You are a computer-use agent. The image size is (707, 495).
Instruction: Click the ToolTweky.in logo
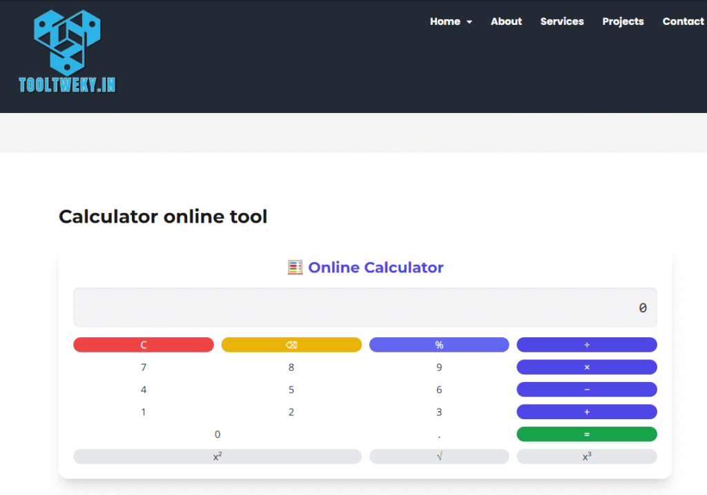(x=67, y=52)
